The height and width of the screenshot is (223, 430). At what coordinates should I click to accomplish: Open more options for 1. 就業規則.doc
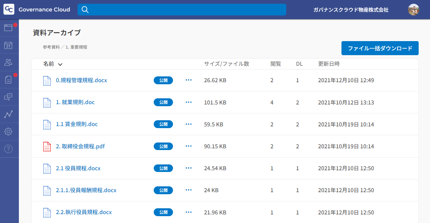click(x=188, y=102)
